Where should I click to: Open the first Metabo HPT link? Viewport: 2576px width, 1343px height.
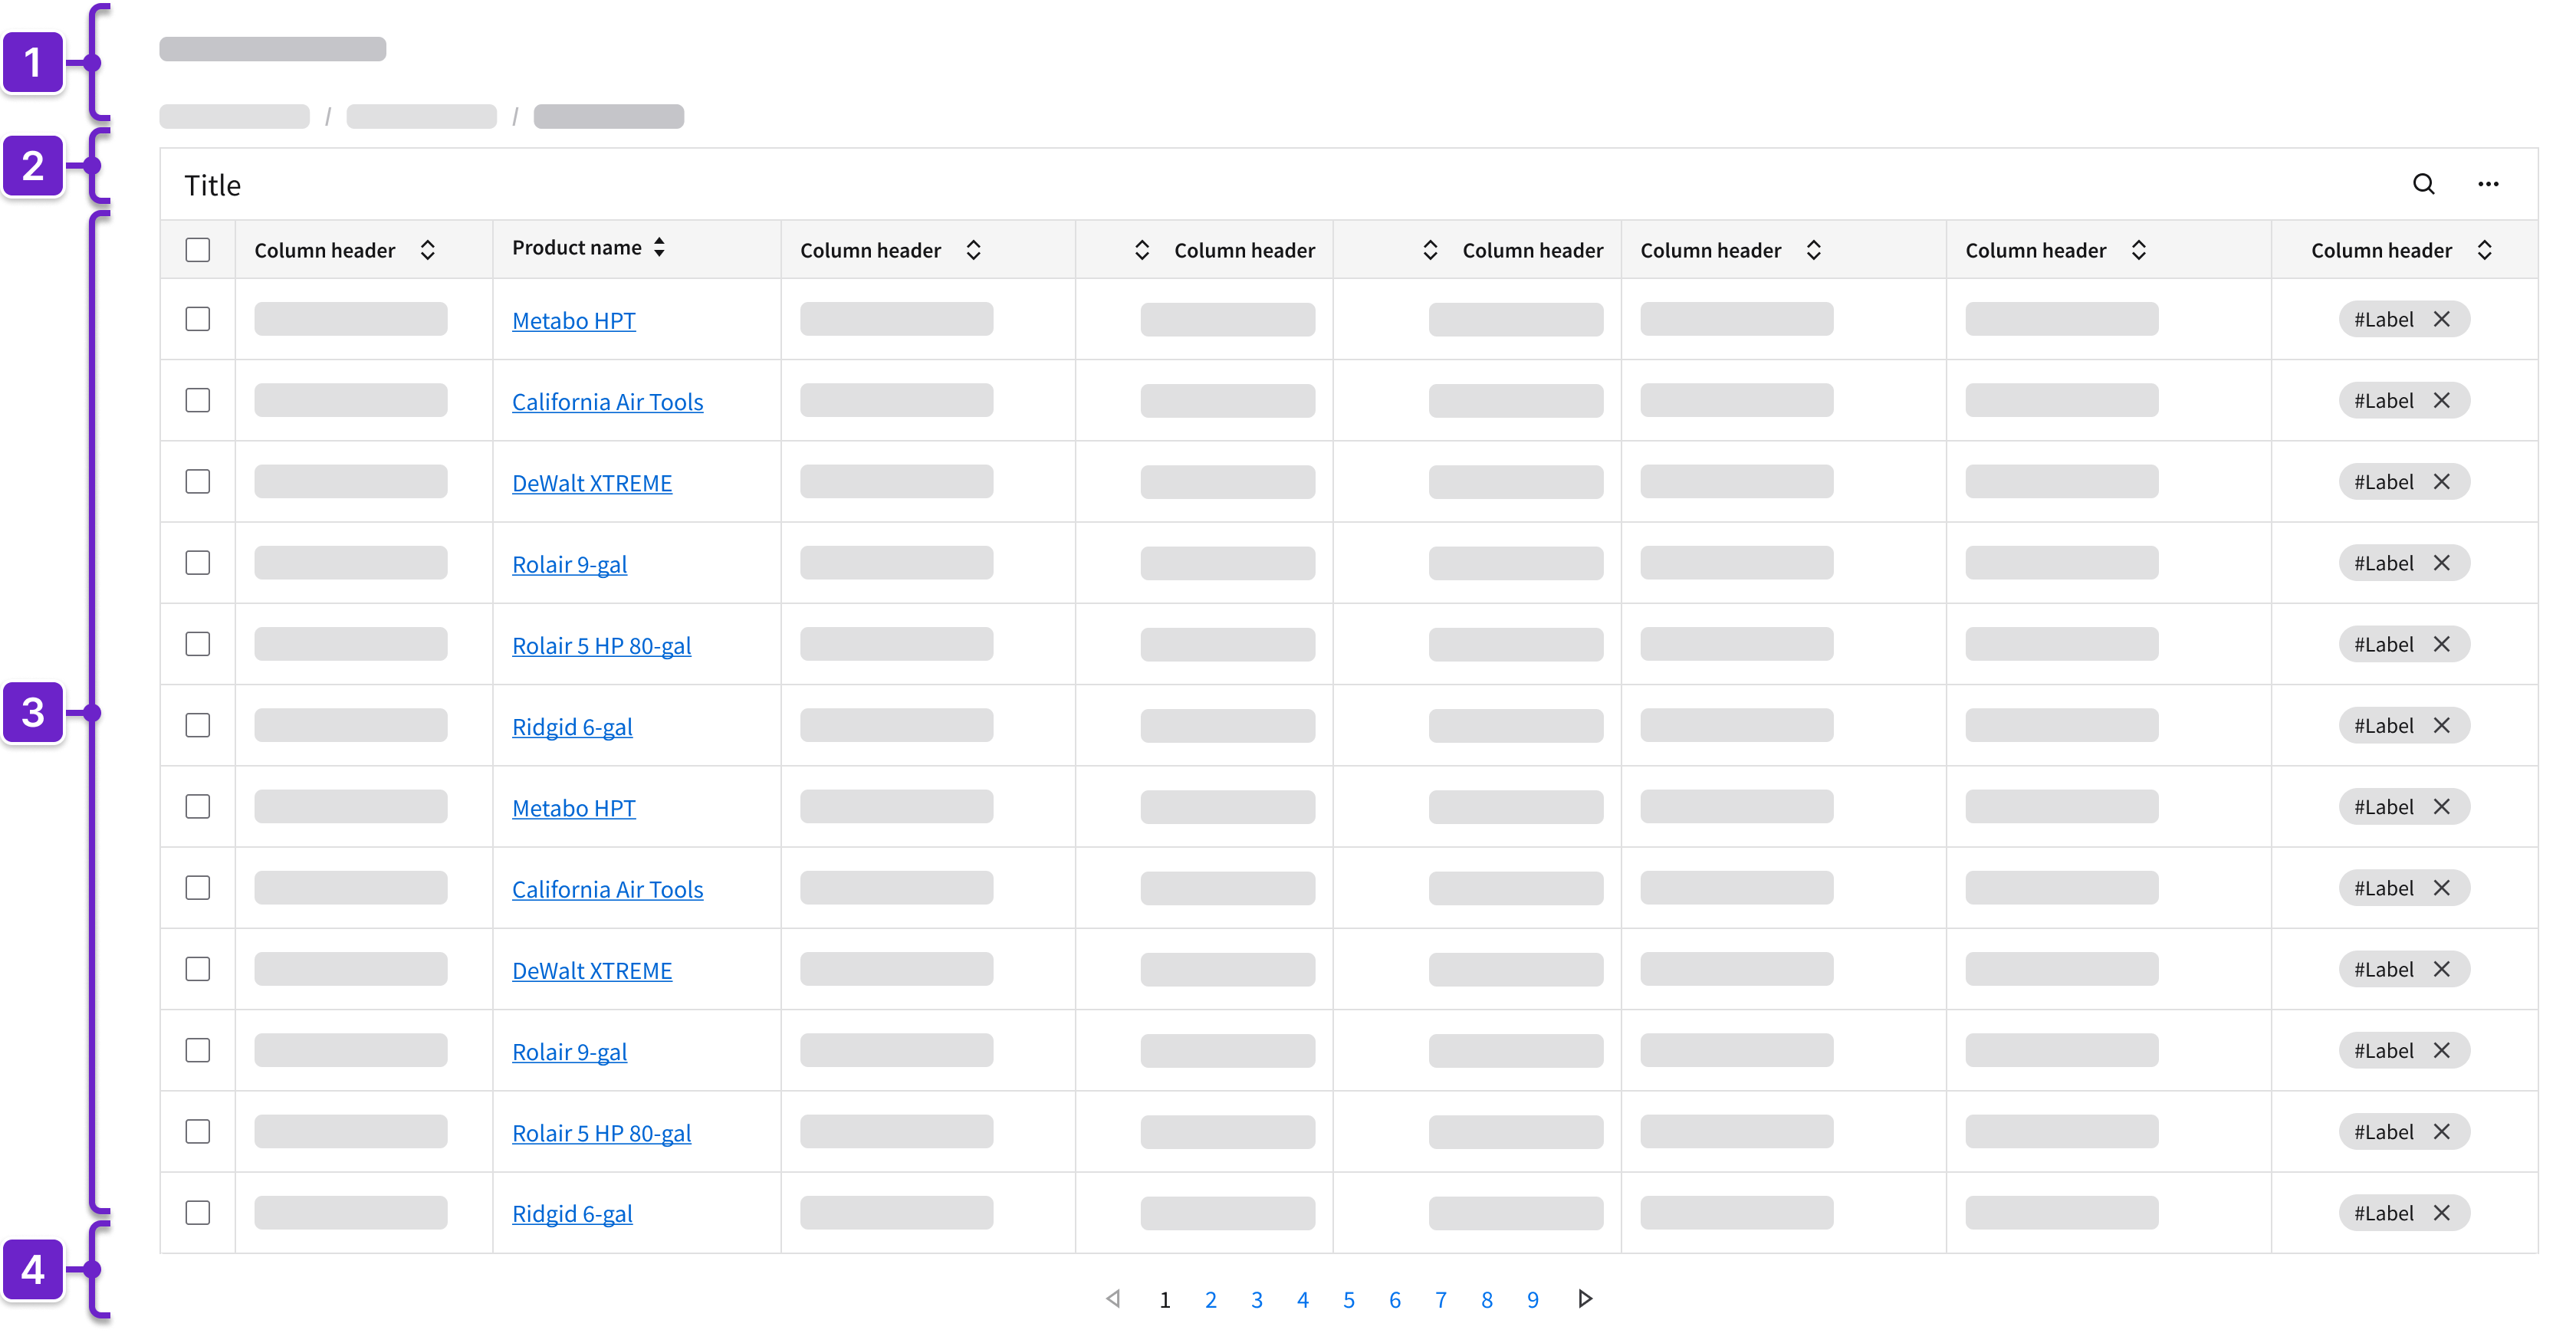pyautogui.click(x=573, y=321)
